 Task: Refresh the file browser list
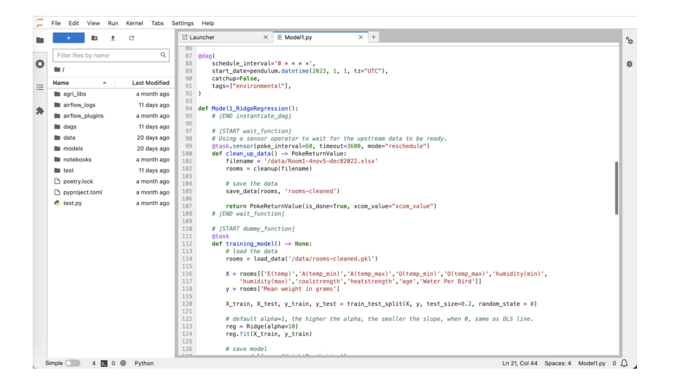point(131,38)
